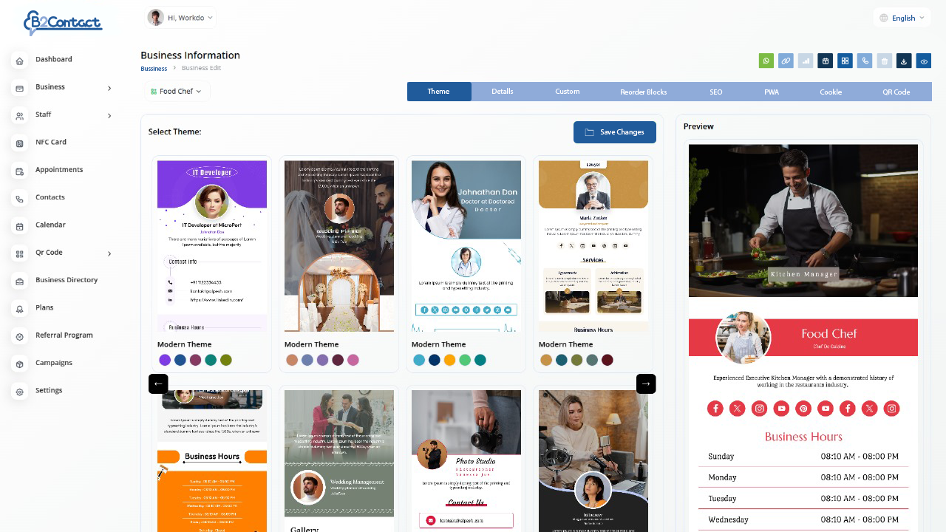Open the PWA tab
Viewport: 946px width, 532px height.
click(772, 92)
